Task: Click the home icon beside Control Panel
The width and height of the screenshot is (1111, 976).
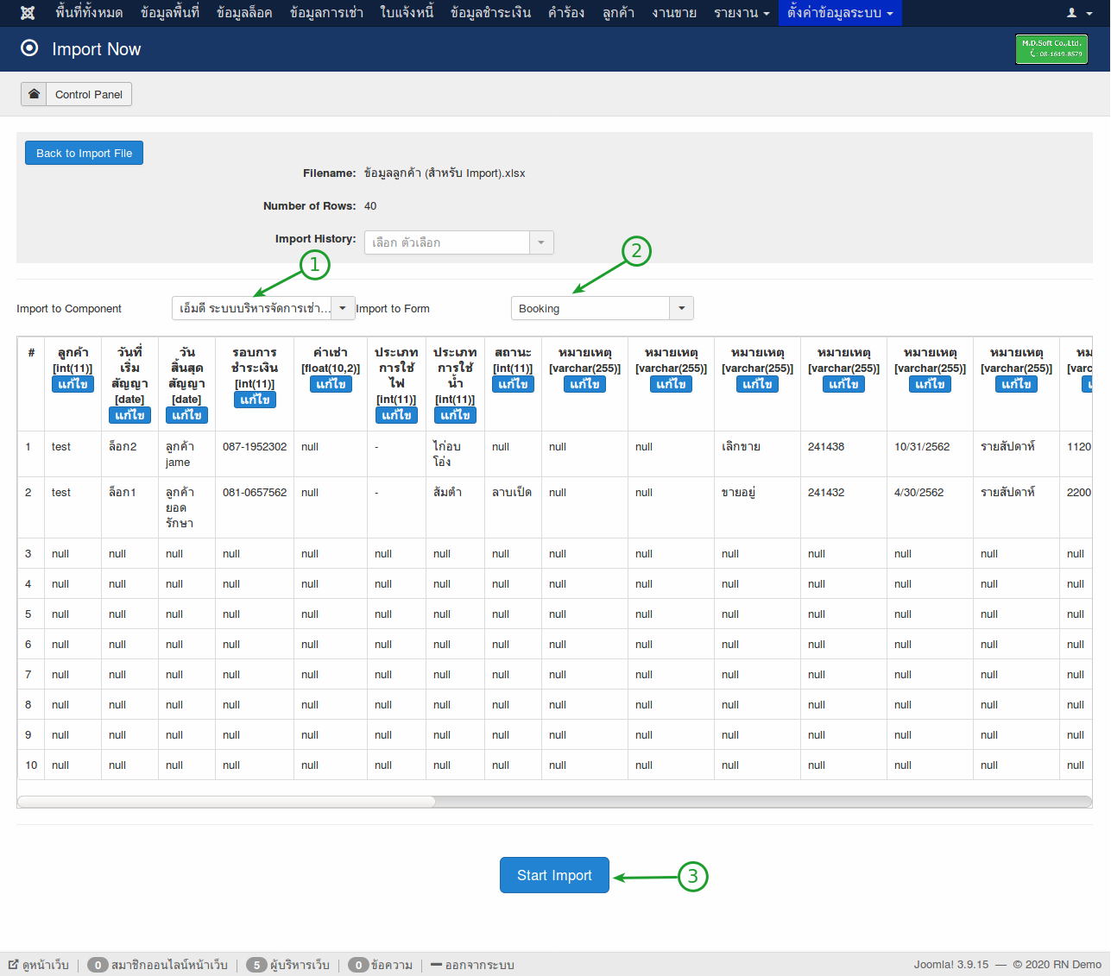Action: 34,94
